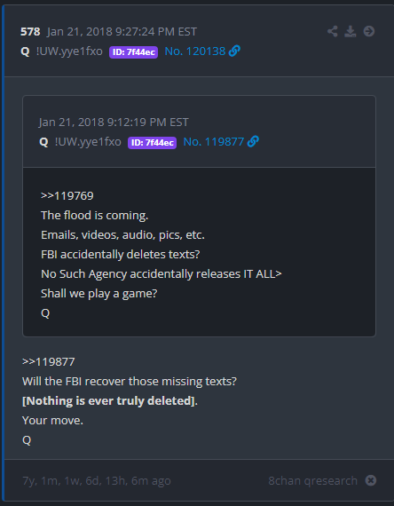Viewport: 394px width, 506px height.
Task: Open post via right arrow circle icon
Action: (369, 32)
